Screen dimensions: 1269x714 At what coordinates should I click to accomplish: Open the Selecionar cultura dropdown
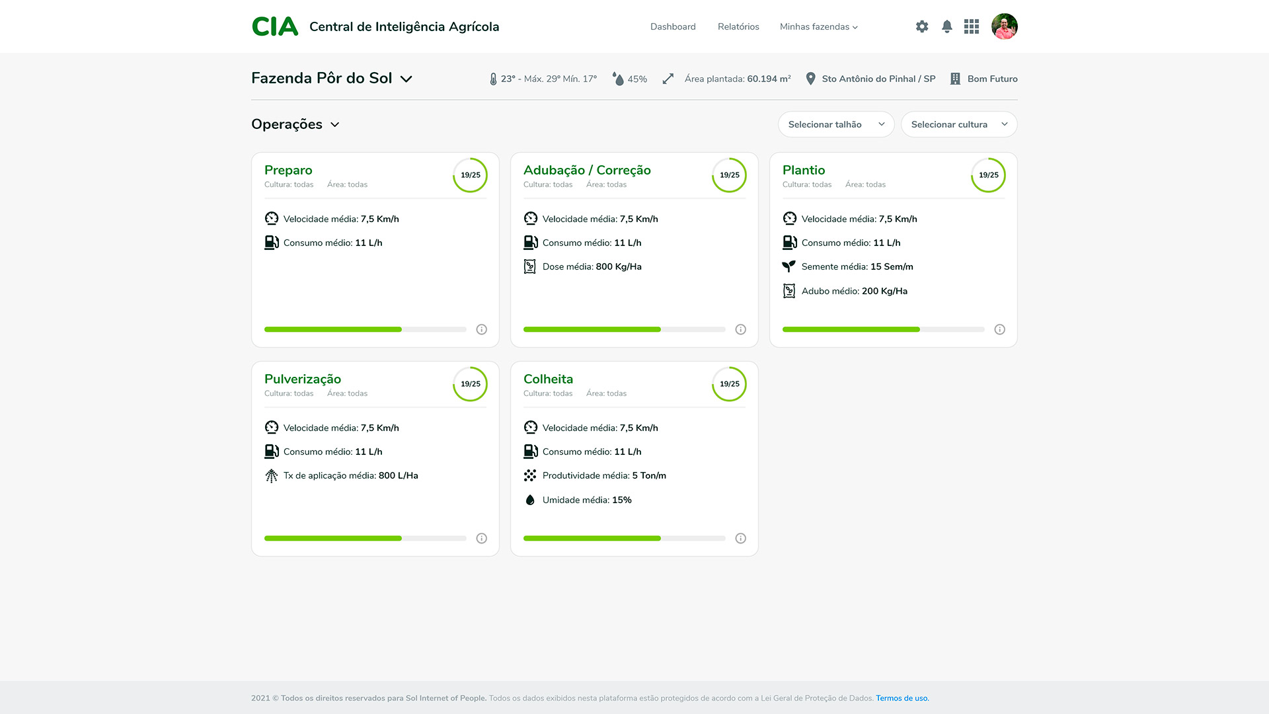pyautogui.click(x=958, y=124)
